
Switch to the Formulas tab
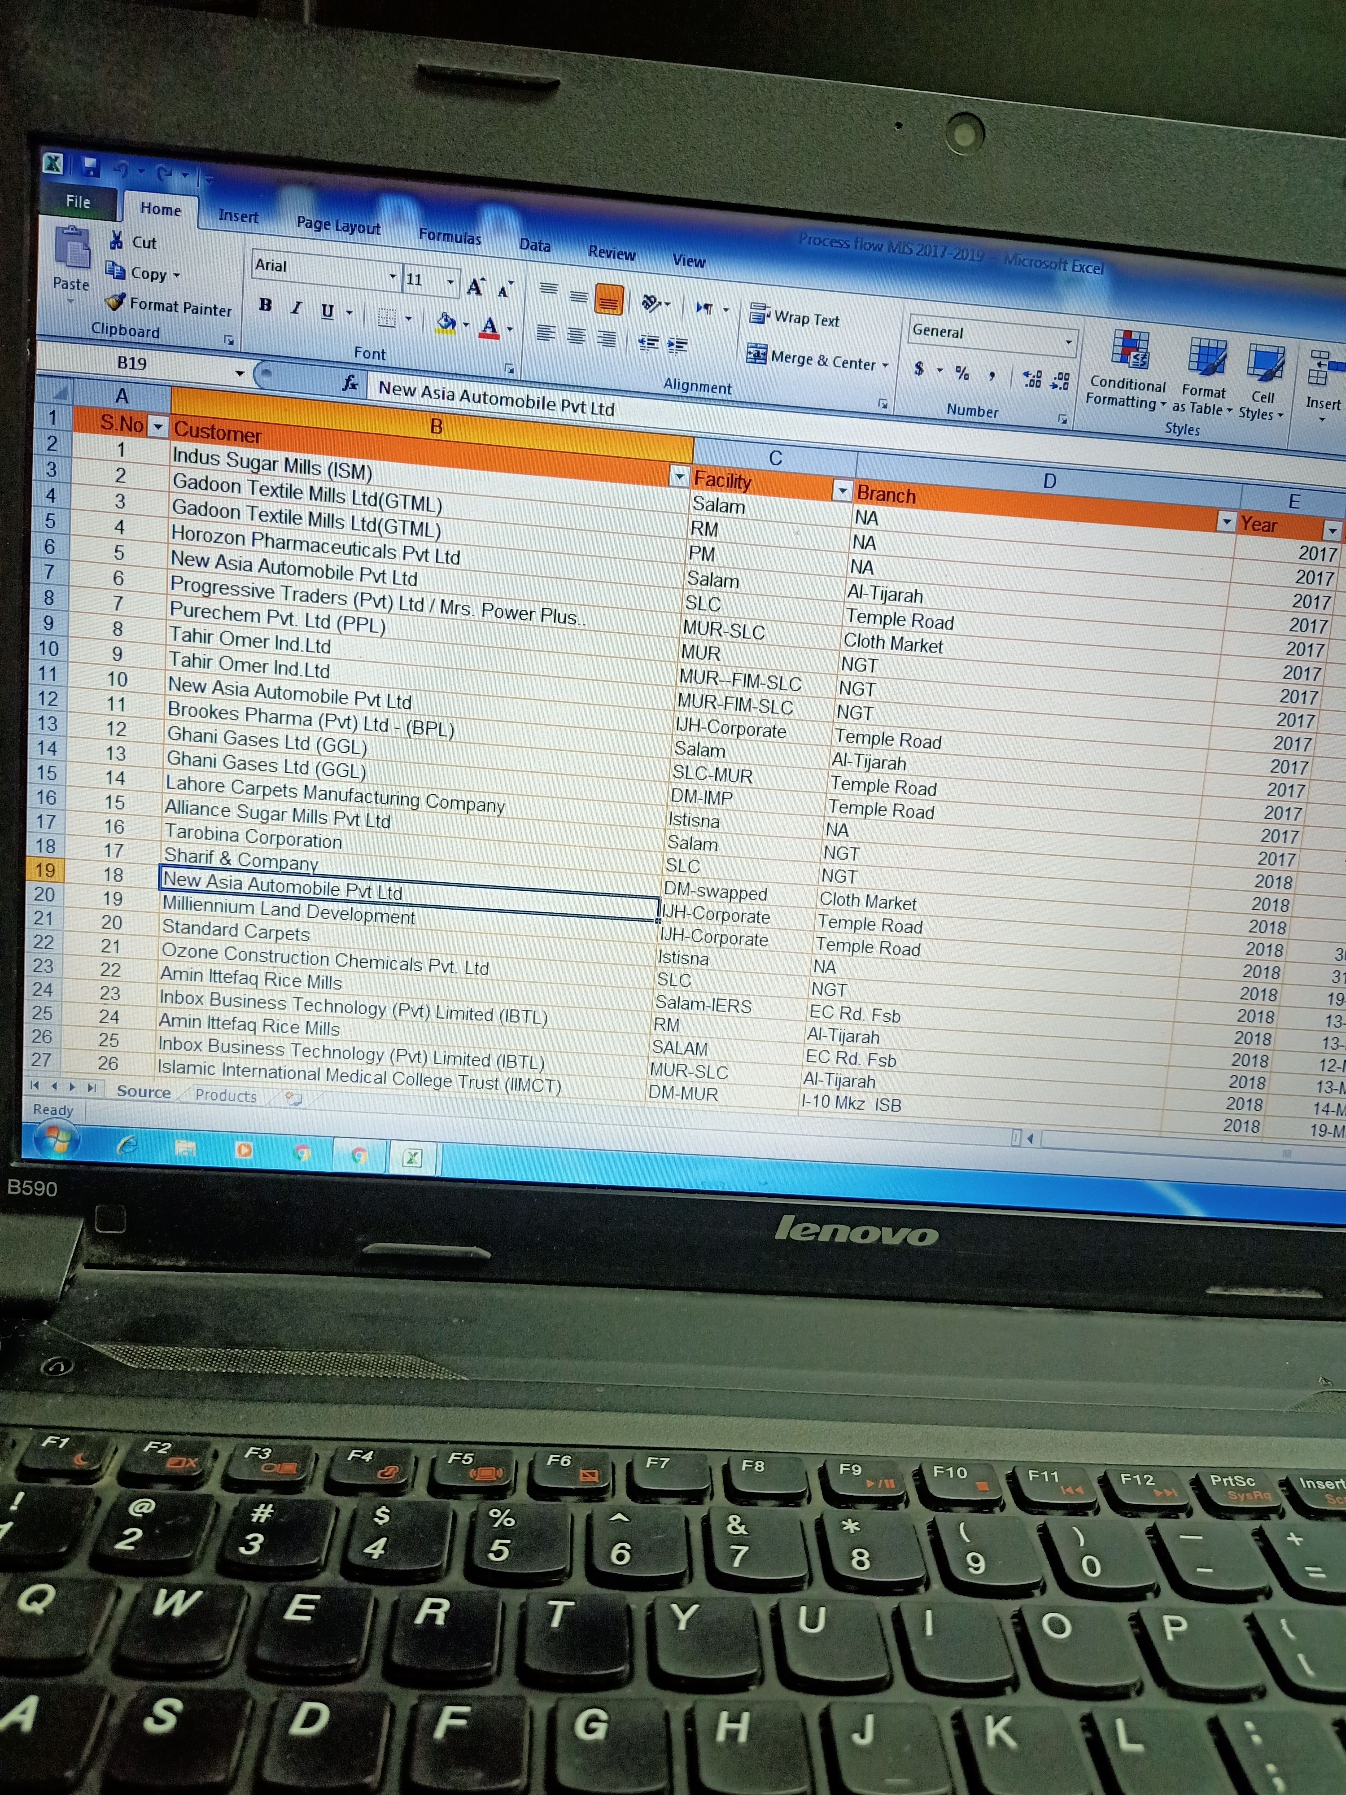(450, 236)
